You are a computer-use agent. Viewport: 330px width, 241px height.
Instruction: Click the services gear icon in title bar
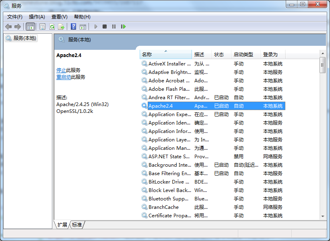pyautogui.click(x=6, y=6)
